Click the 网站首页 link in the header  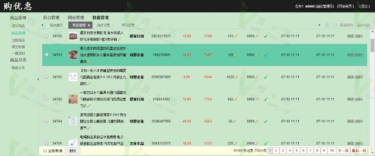tap(345, 6)
